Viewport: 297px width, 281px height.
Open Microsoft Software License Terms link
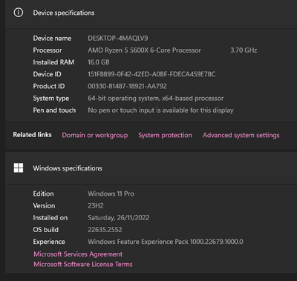(x=83, y=264)
